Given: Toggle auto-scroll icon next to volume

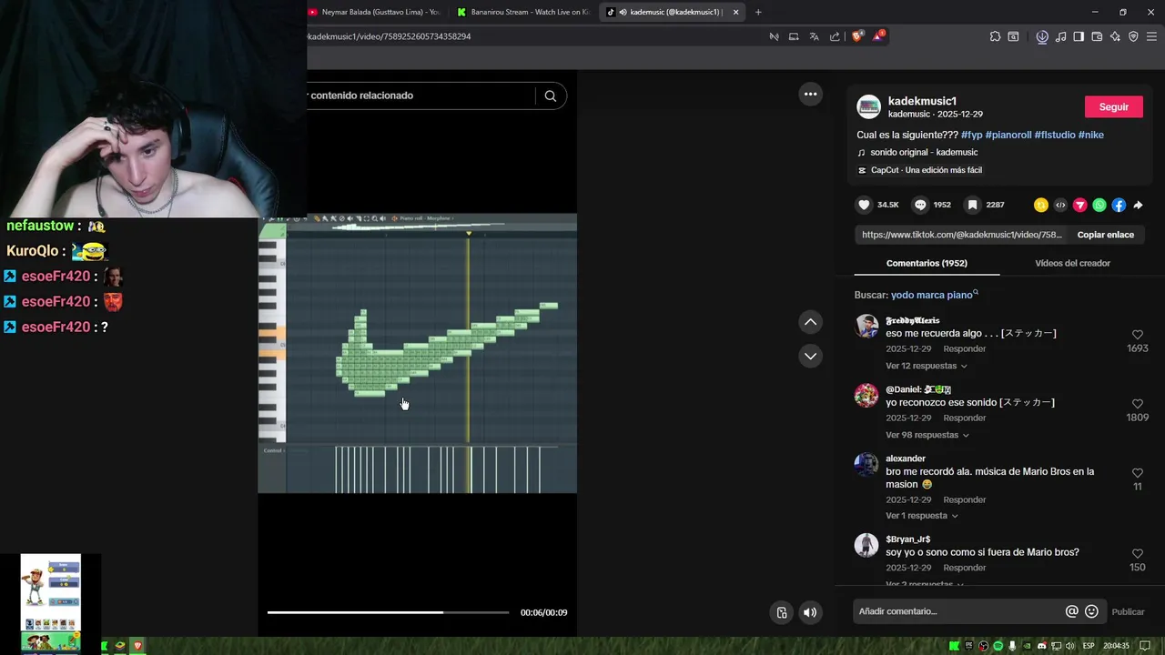Looking at the screenshot, I should click(x=781, y=612).
